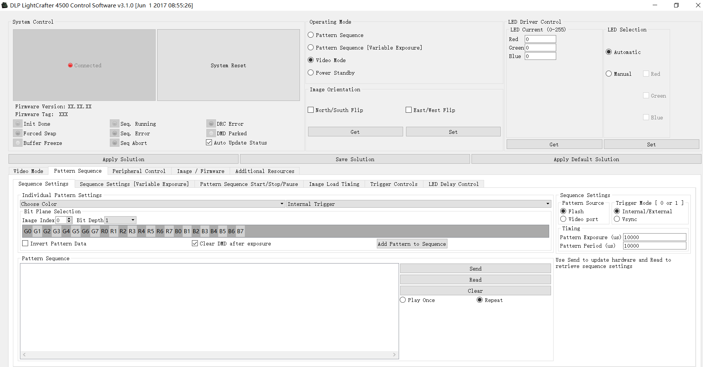Switch to the Video Mode tab

[28, 171]
